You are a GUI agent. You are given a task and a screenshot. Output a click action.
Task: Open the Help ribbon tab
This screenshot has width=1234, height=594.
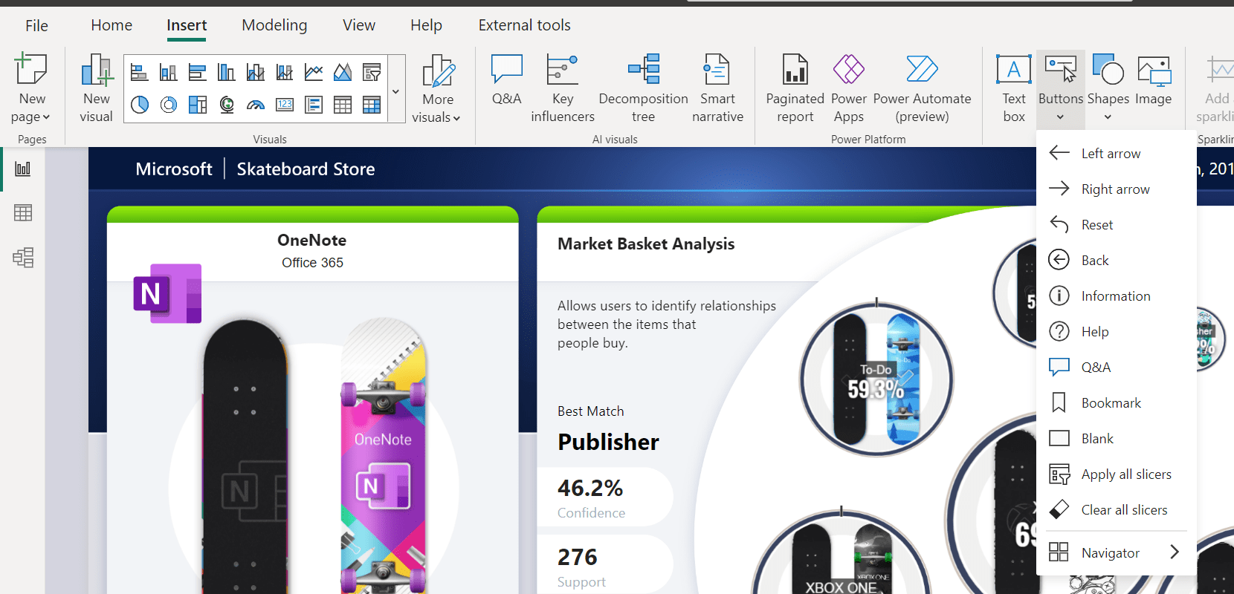426,25
